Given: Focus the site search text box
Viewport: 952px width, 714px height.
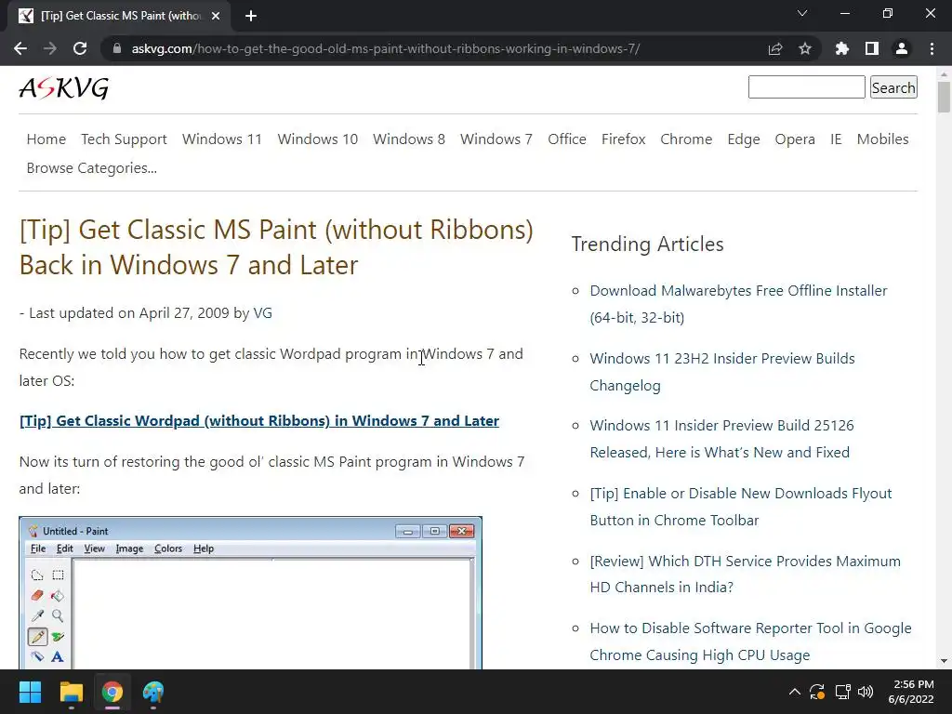Looking at the screenshot, I should click(x=806, y=86).
